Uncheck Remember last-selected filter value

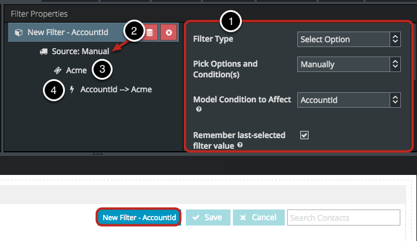tap(304, 135)
